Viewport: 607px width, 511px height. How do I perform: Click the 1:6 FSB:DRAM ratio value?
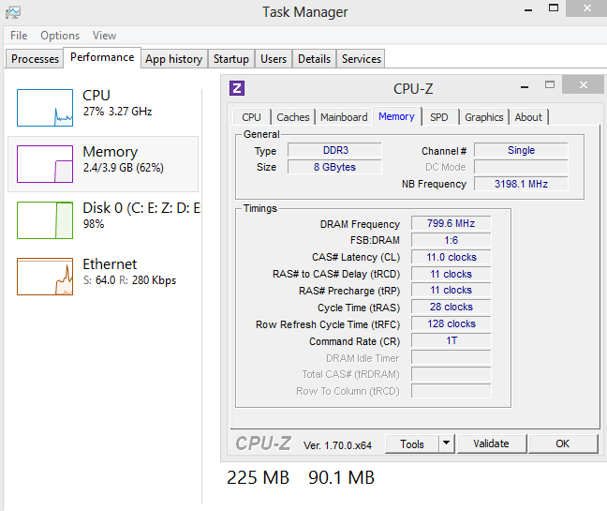point(451,240)
